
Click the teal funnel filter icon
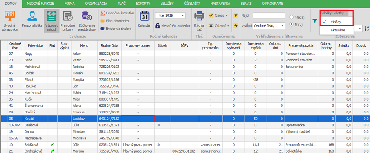pos(314,21)
